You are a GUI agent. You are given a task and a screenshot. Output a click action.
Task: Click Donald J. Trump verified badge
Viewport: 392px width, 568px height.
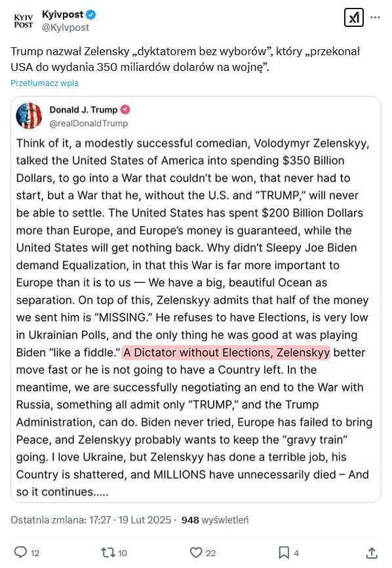[x=125, y=110]
